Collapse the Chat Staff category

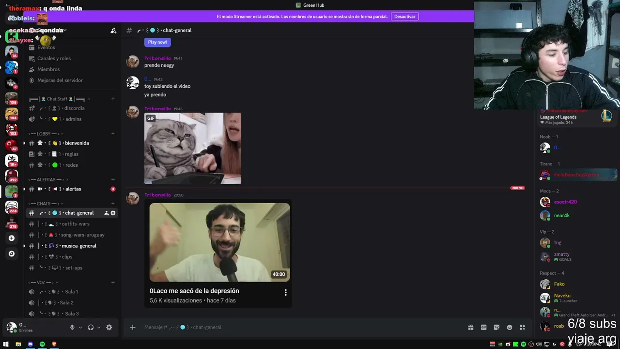point(60,99)
